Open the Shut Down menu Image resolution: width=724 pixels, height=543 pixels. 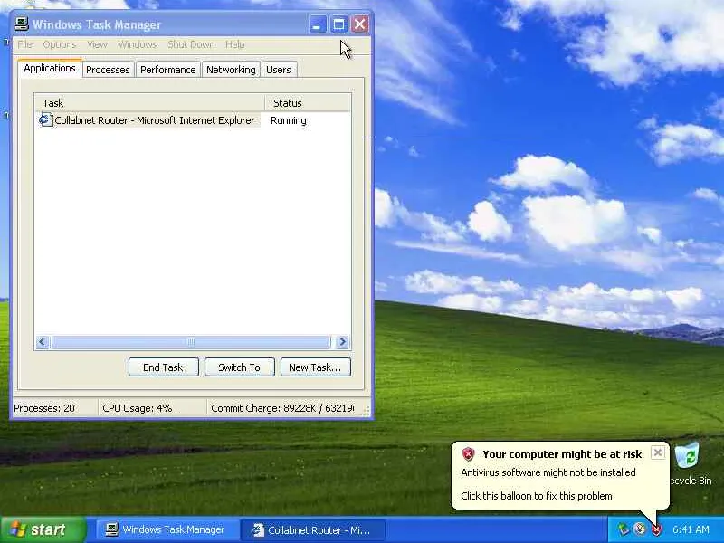point(191,44)
